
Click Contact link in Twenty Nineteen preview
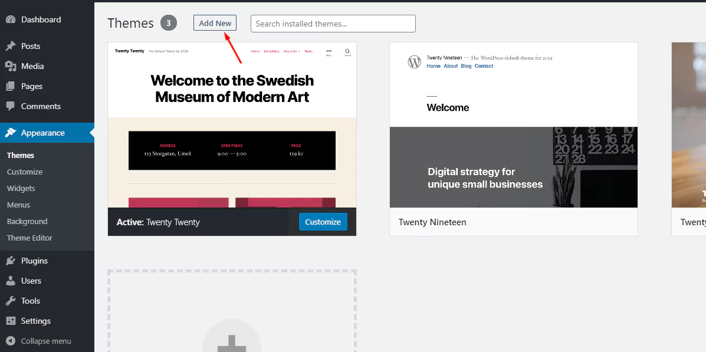[484, 66]
